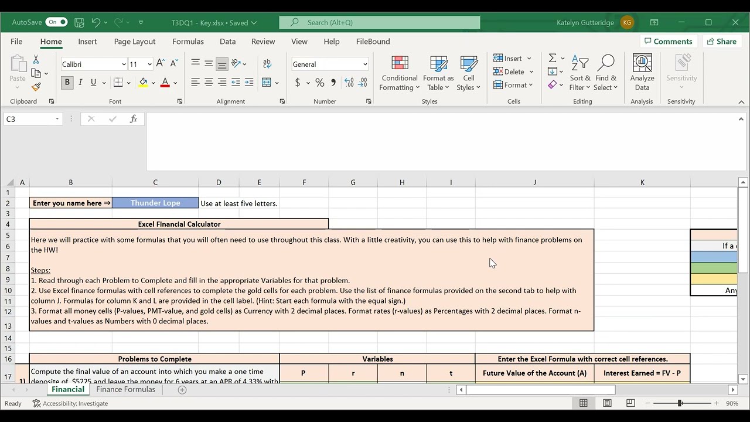Open Cell Styles gallery
This screenshot has height=422, width=750.
click(x=469, y=73)
